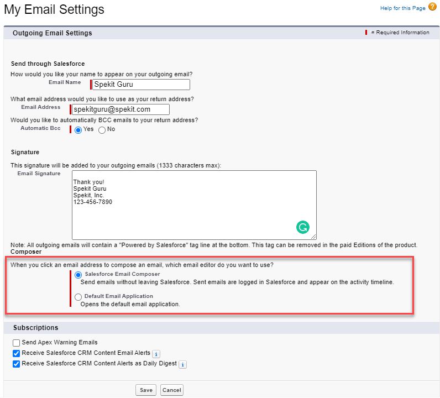Click into the Email Name field
The width and height of the screenshot is (440, 398).
[x=141, y=85]
